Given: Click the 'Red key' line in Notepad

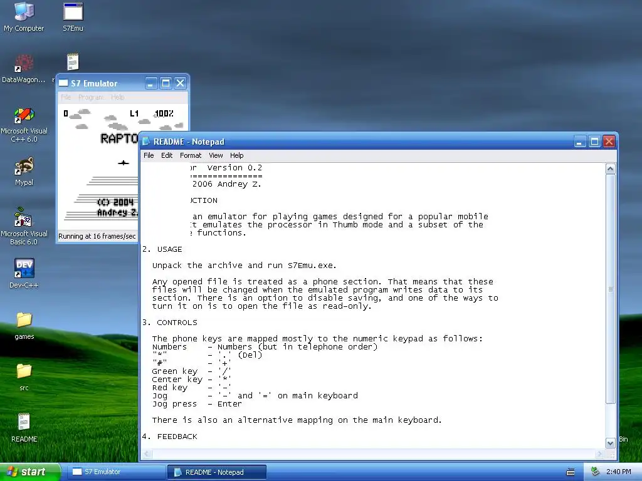Looking at the screenshot, I should point(191,387).
